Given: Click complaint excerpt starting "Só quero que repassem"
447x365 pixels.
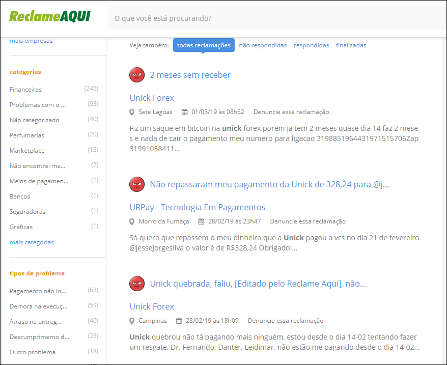Looking at the screenshot, I should click(x=274, y=243).
